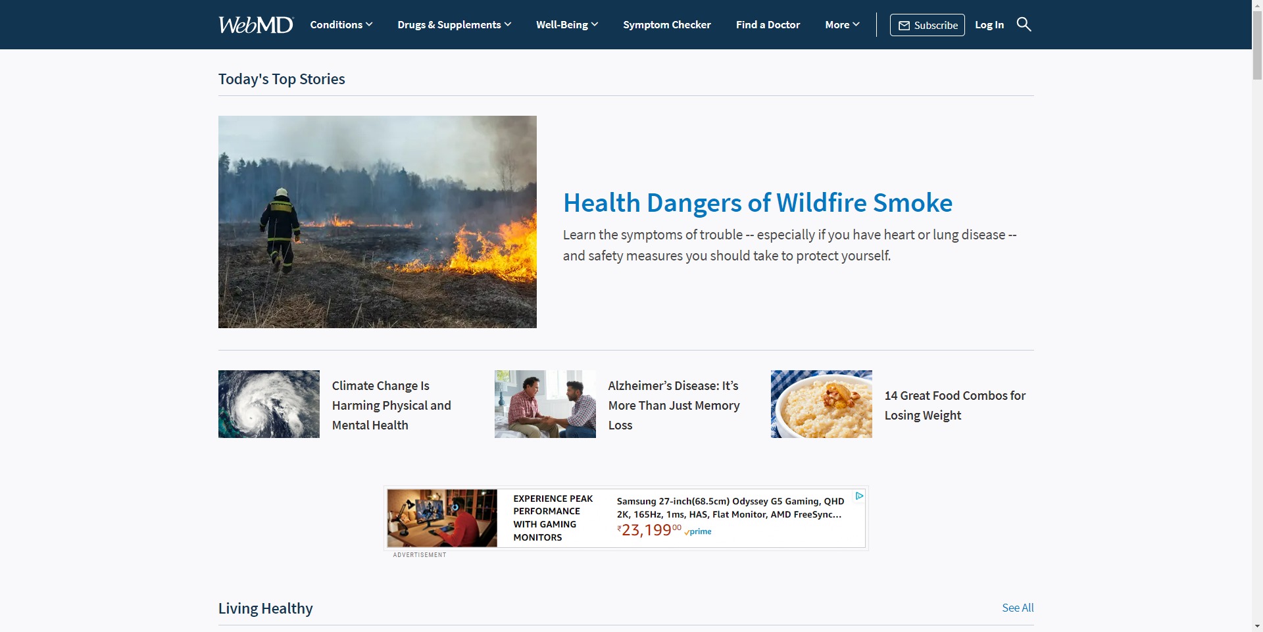Click the AdChoices icon on the ad
The height and width of the screenshot is (632, 1263).
coord(859,496)
